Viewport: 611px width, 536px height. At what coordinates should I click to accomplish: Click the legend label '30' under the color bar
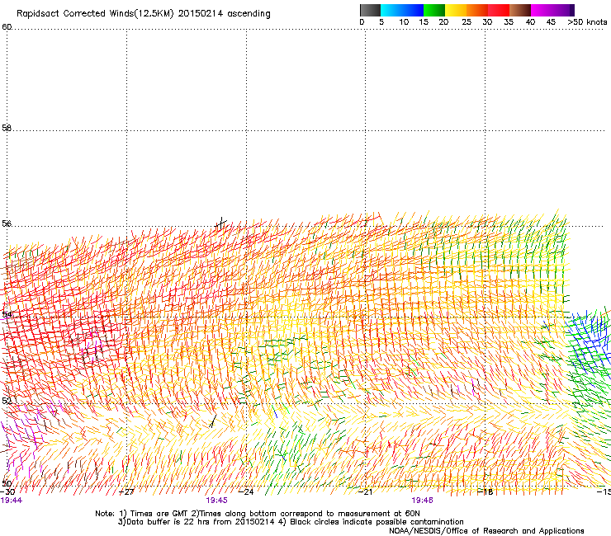tap(487, 22)
